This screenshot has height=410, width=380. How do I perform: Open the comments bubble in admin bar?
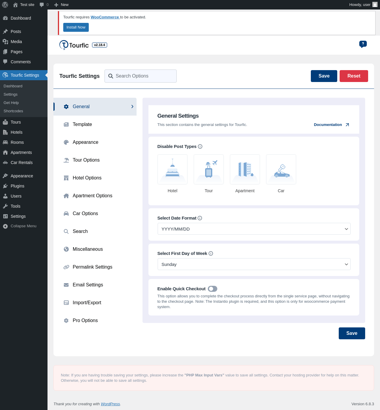pos(44,5)
